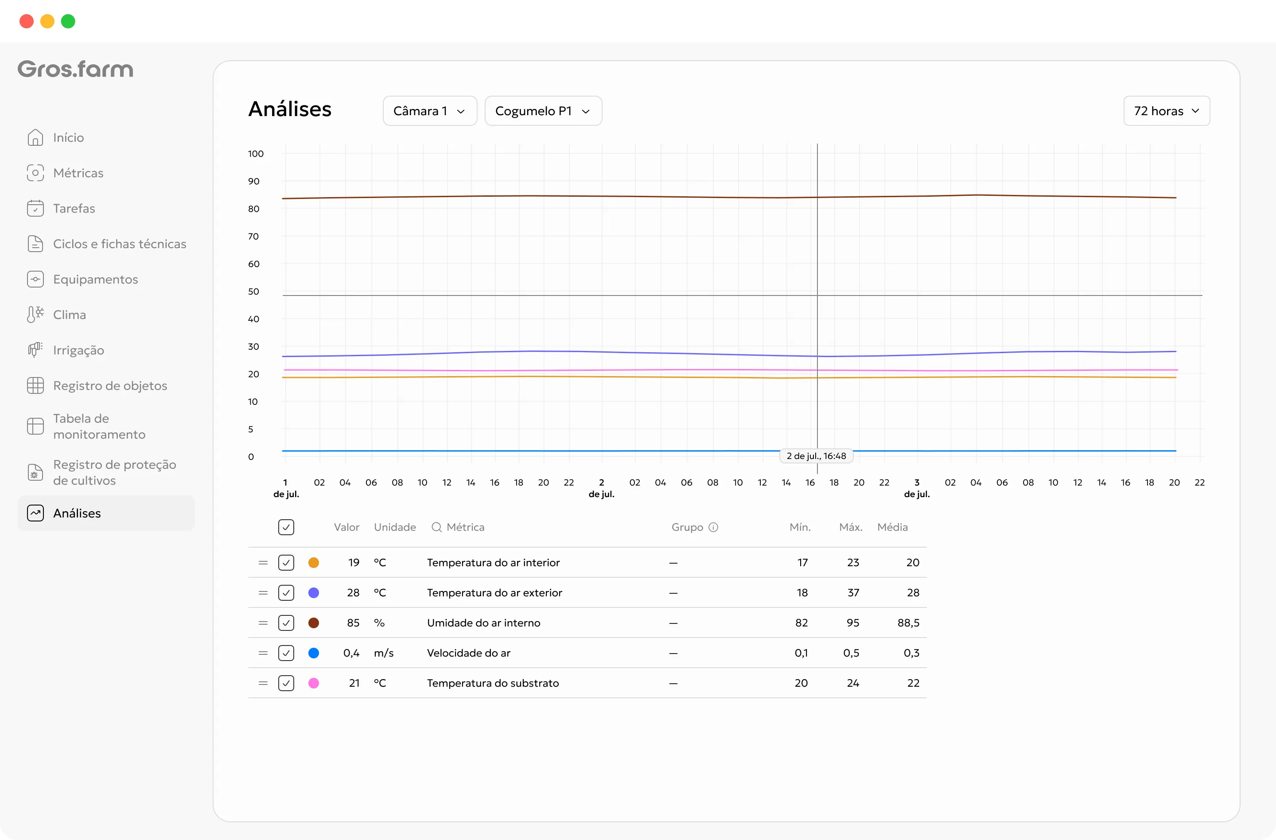Toggle the select-all header checkbox
The width and height of the screenshot is (1276, 840).
pos(286,527)
